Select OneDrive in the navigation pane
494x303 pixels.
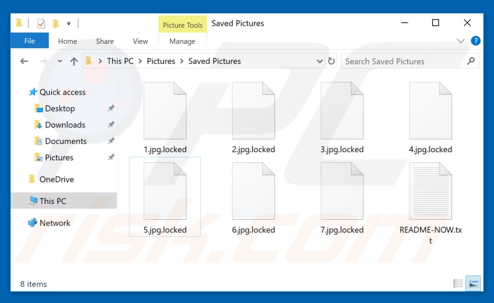click(56, 179)
